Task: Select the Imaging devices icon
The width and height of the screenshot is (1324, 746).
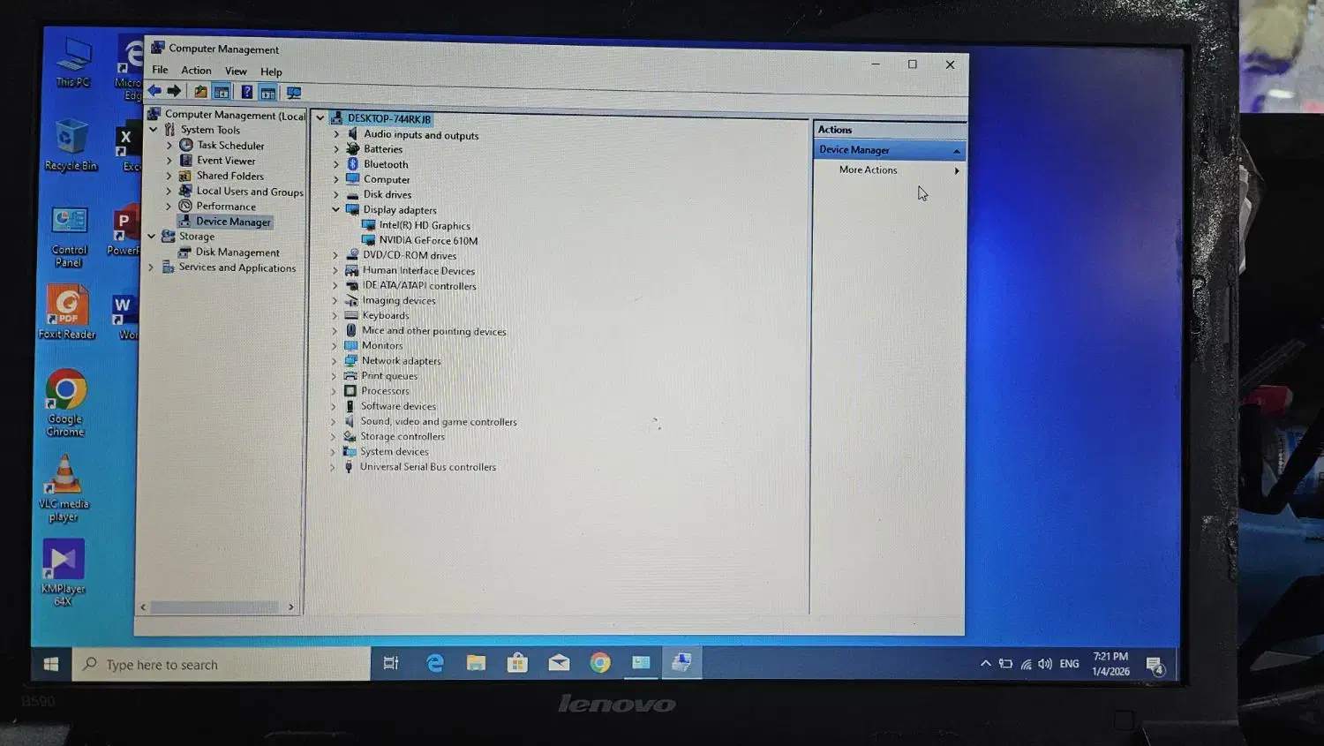Action: click(351, 300)
